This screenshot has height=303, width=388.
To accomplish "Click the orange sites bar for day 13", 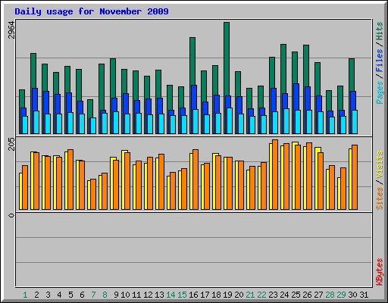I will tap(161, 182).
